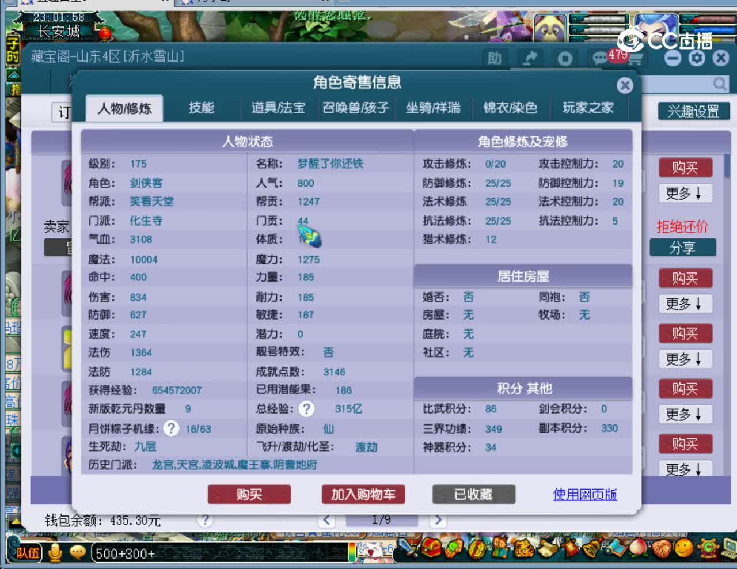Click the 加入购物车 button
This screenshot has width=737, height=569.
(363, 494)
